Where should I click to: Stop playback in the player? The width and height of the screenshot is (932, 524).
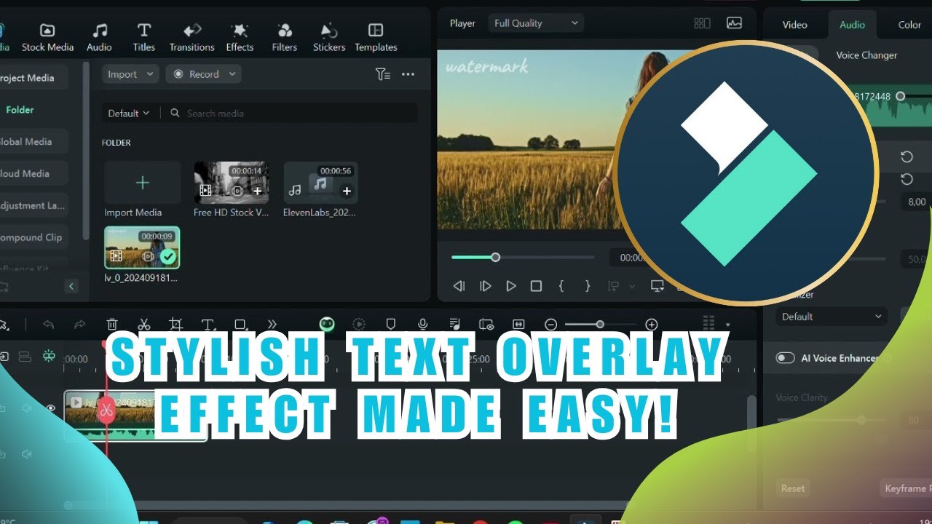[x=536, y=286]
